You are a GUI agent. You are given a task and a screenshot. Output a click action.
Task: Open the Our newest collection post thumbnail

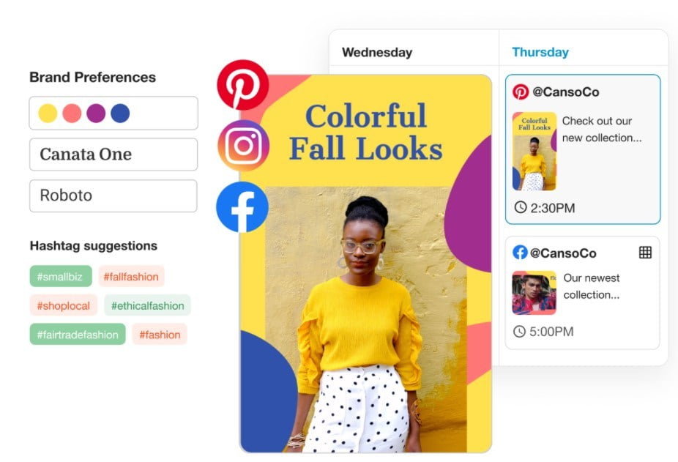pyautogui.click(x=534, y=293)
